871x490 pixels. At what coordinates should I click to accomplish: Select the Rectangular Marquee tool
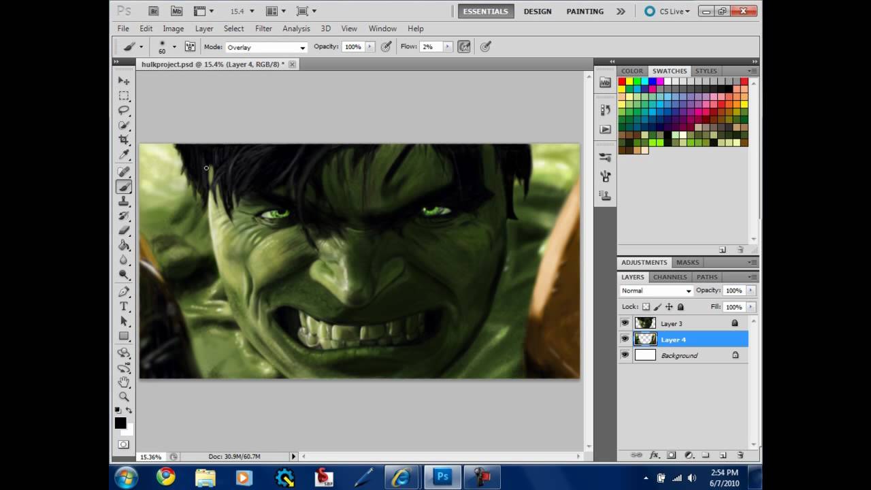pyautogui.click(x=124, y=96)
